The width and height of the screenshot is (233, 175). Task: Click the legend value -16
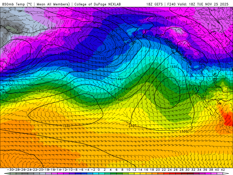pyautogui.click(x=52, y=170)
